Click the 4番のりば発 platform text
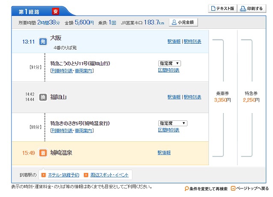This screenshot has width=273, height=197. (x=65, y=48)
